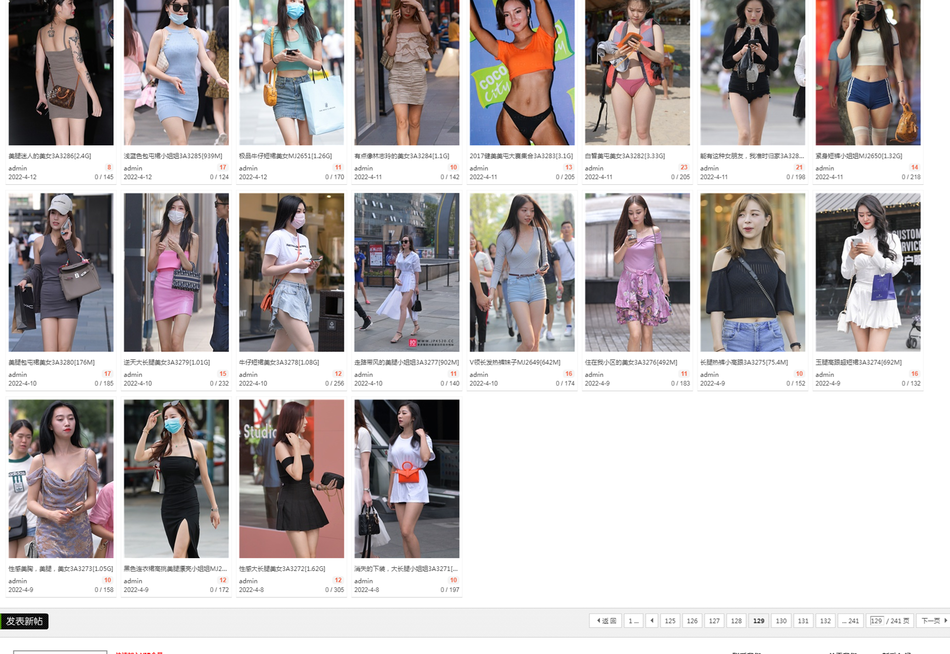The image size is (950, 654).
Task: Open title link ending 3A3277[902M]
Action: (x=406, y=362)
